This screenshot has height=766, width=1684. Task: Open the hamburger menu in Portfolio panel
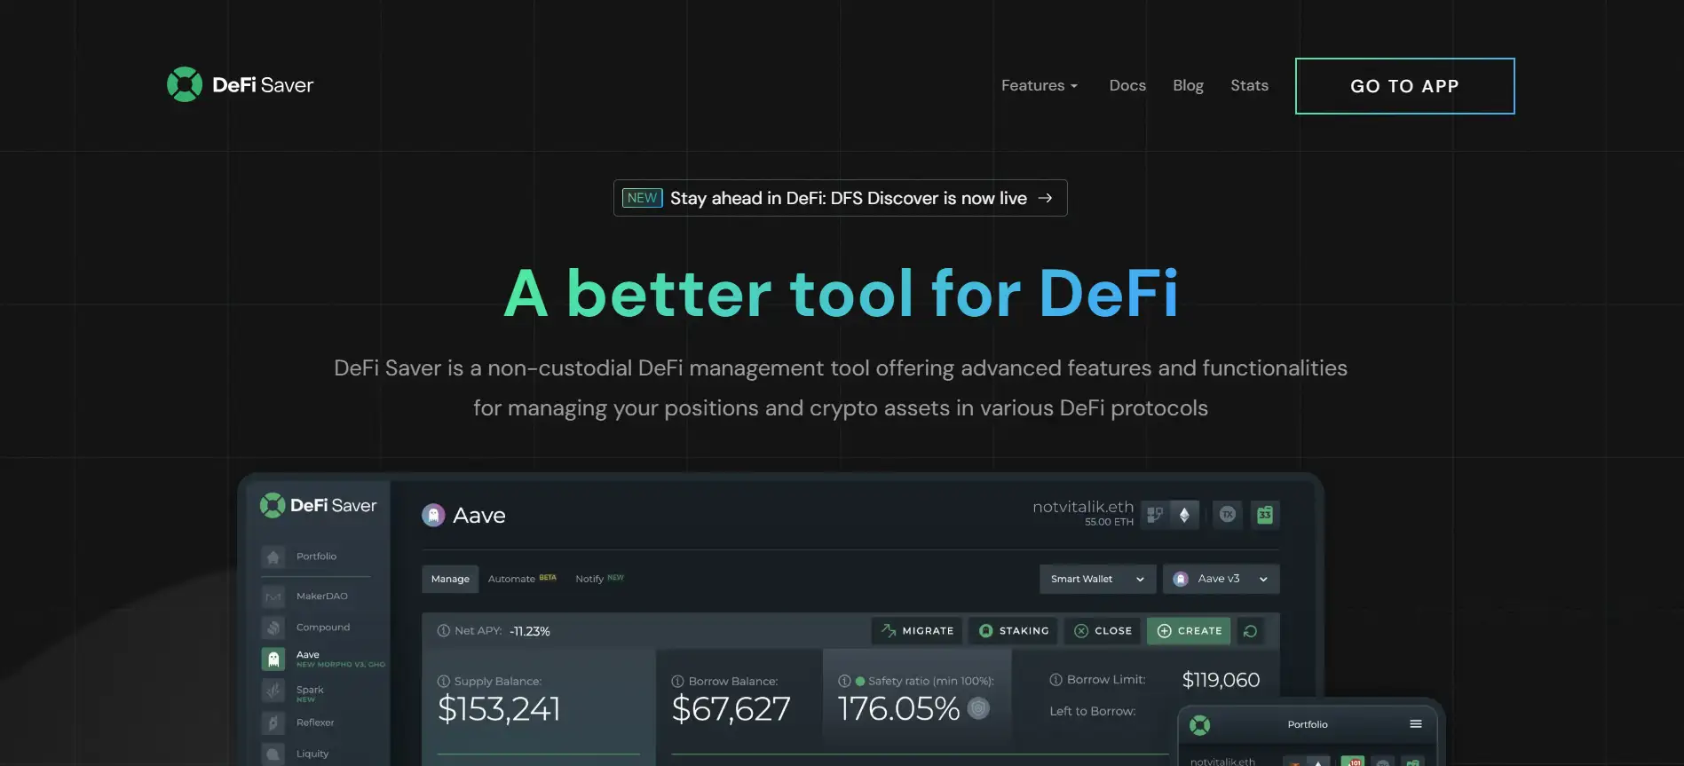pos(1415,724)
